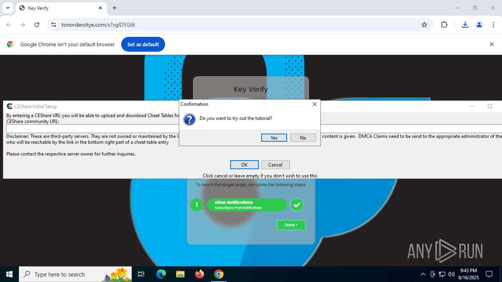This screenshot has width=502, height=282.
Task: Click the green step 1 circle
Action: pyautogui.click(x=196, y=205)
